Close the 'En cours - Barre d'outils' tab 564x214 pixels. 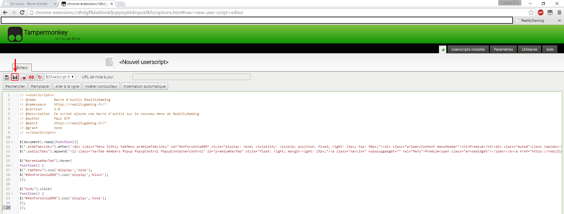55,4
